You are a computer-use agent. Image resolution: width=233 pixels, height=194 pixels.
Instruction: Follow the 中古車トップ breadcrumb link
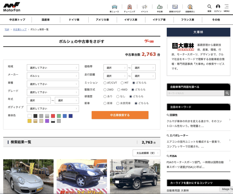[20, 30]
